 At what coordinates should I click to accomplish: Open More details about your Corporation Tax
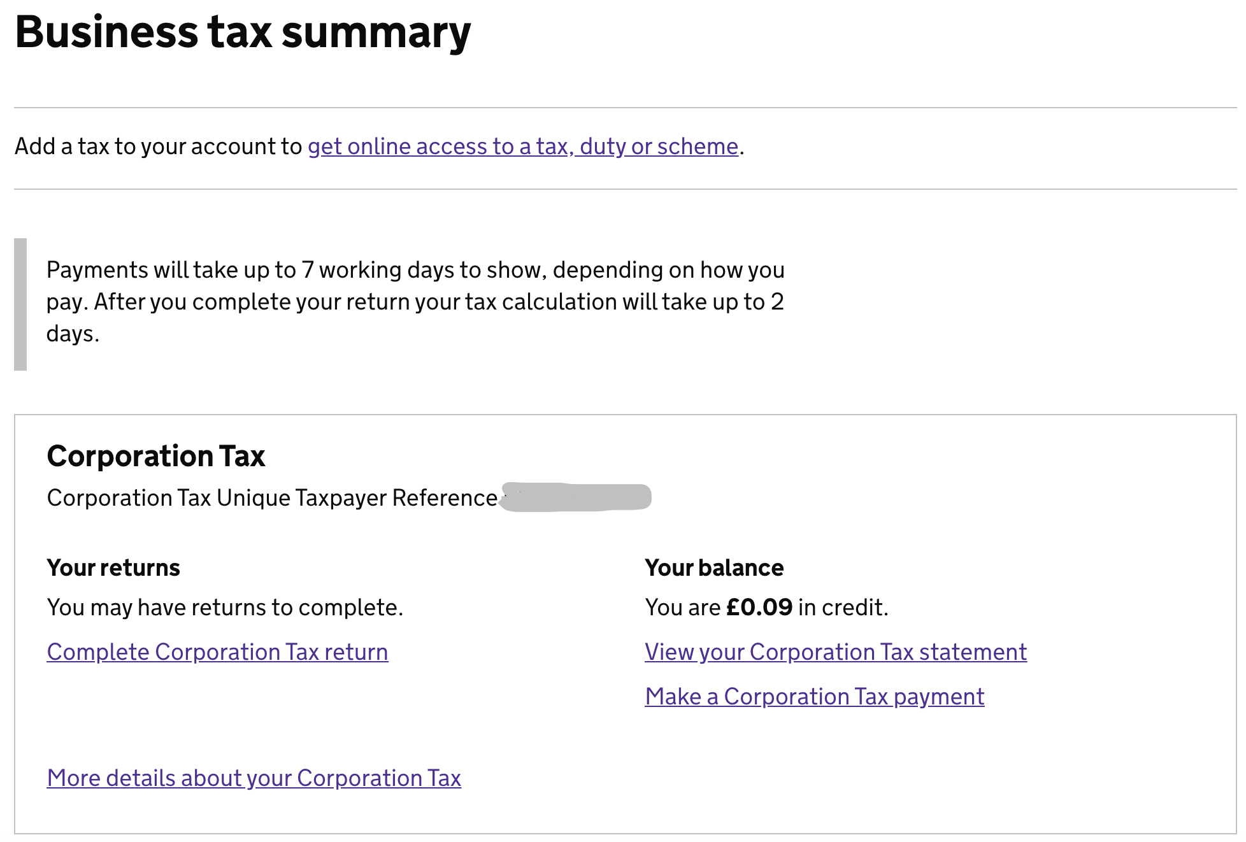tap(254, 778)
